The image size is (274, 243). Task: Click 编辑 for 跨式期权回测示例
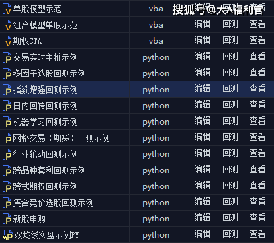pos(202,185)
